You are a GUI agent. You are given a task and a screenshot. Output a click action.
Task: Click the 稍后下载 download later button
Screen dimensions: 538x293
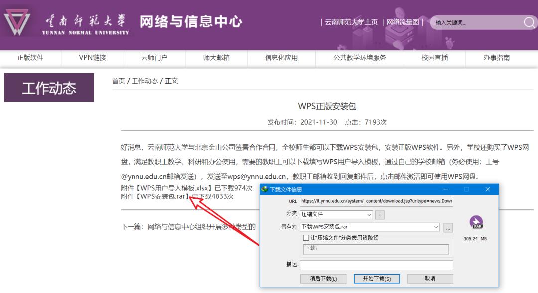coord(323,279)
